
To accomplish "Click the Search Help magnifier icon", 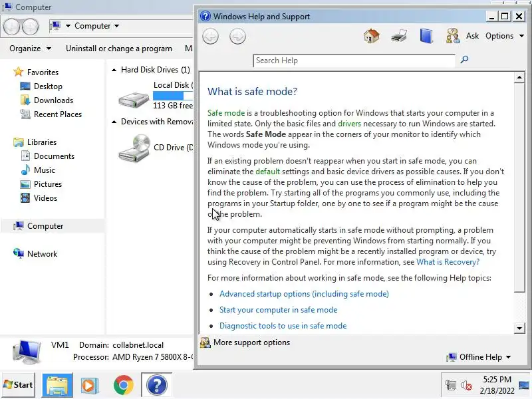I will pos(464,60).
